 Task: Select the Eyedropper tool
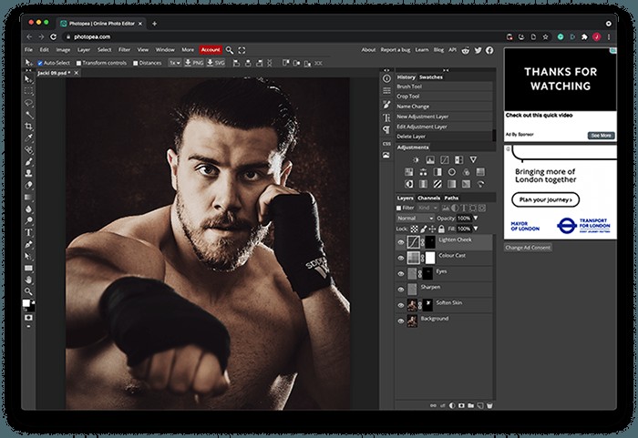(x=28, y=138)
